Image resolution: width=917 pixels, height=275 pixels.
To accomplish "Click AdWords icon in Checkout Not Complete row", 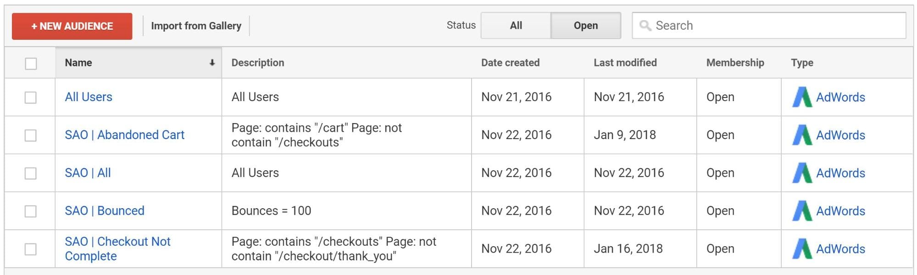I will 802,249.
